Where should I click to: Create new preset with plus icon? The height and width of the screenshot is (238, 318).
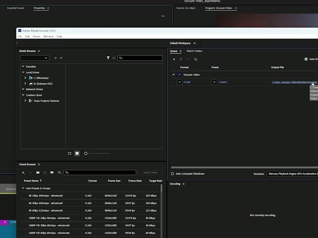pyautogui.click(x=23, y=172)
